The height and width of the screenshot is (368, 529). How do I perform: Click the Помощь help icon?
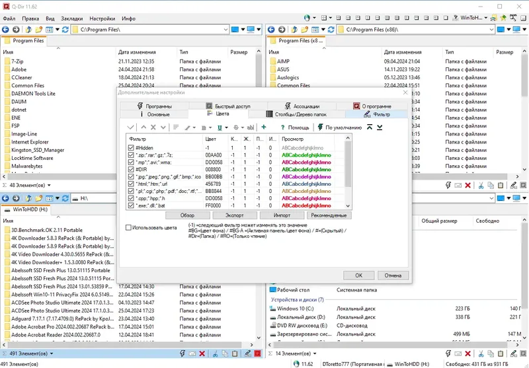[282, 127]
